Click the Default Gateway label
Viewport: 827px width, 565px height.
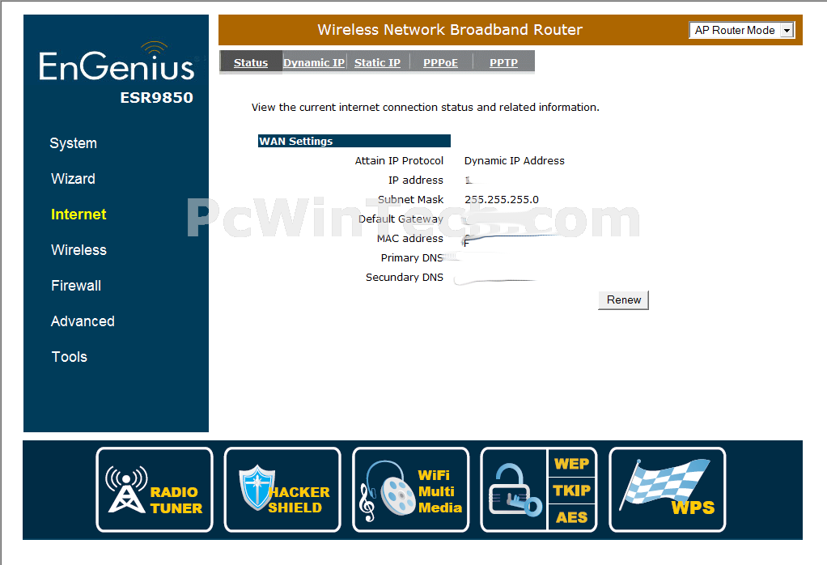tap(401, 219)
